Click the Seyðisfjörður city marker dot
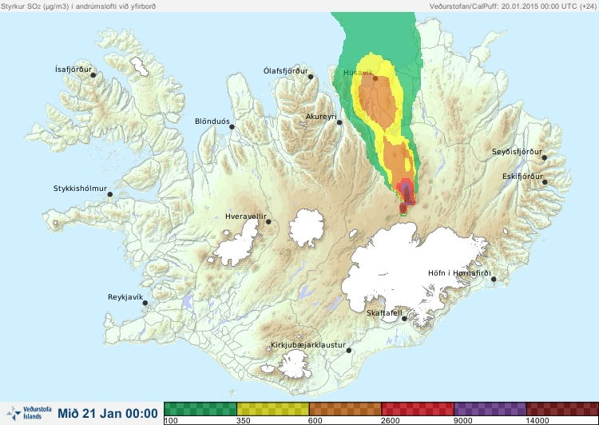 tap(545, 157)
